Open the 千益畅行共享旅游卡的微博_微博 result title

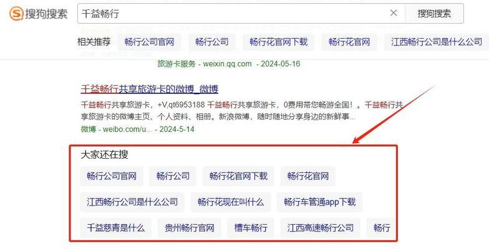[x=150, y=89]
